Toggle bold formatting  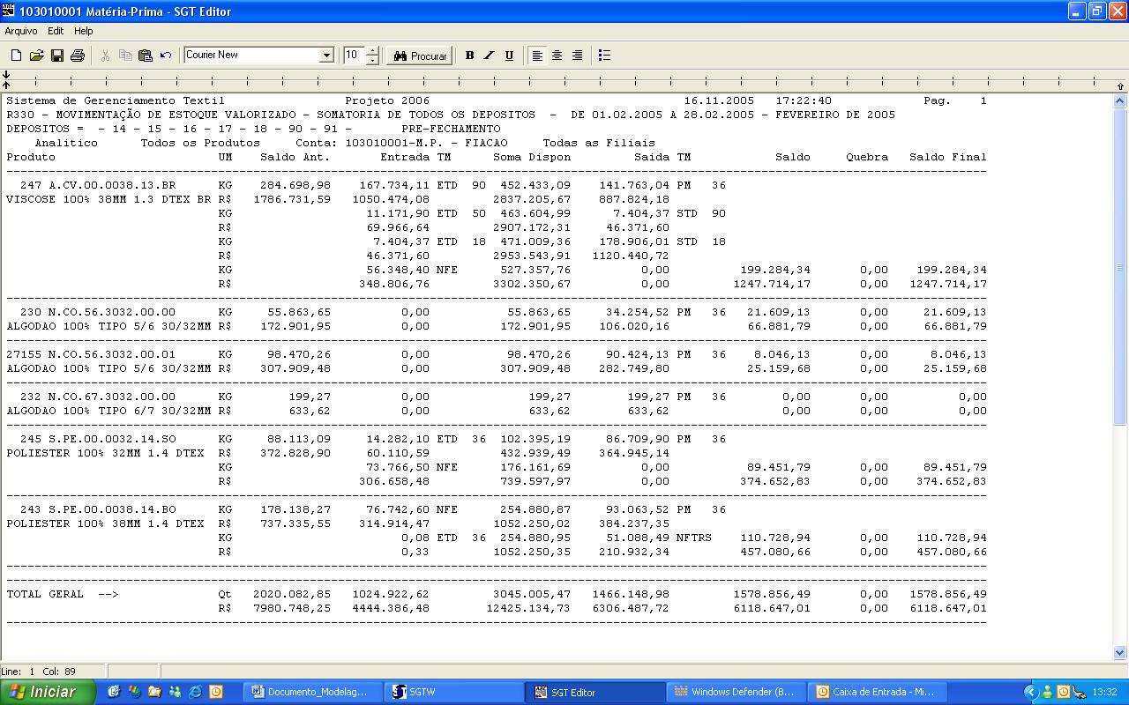469,56
